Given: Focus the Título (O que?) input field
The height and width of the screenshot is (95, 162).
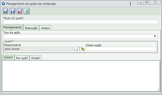Looking at the screenshot, I should click(81, 22).
